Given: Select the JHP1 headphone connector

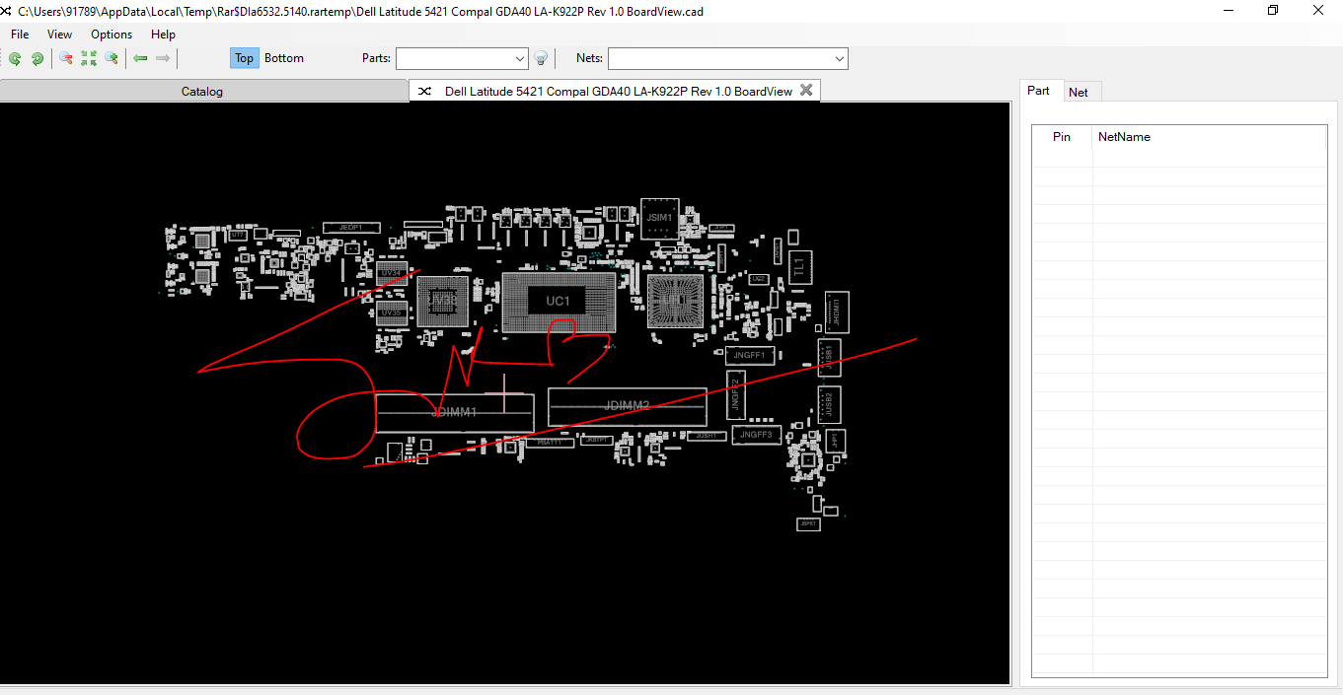Looking at the screenshot, I should click(836, 440).
